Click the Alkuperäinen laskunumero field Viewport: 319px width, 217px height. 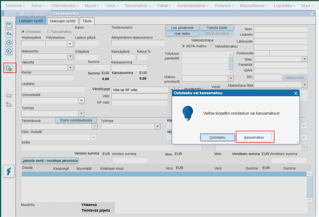click(x=138, y=43)
